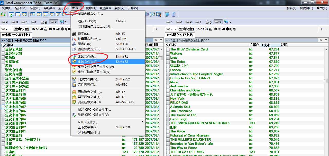The image size is (329, 156).
Task: Verify CRC checksums (验证 CRC 校验文件) entry
Action: point(108,115)
